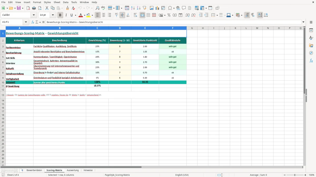
Task: Click the AutoFilter funnel icon
Action: [x=145, y=8]
